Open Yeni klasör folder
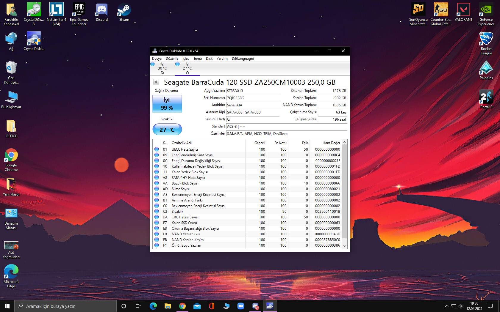 (11, 187)
